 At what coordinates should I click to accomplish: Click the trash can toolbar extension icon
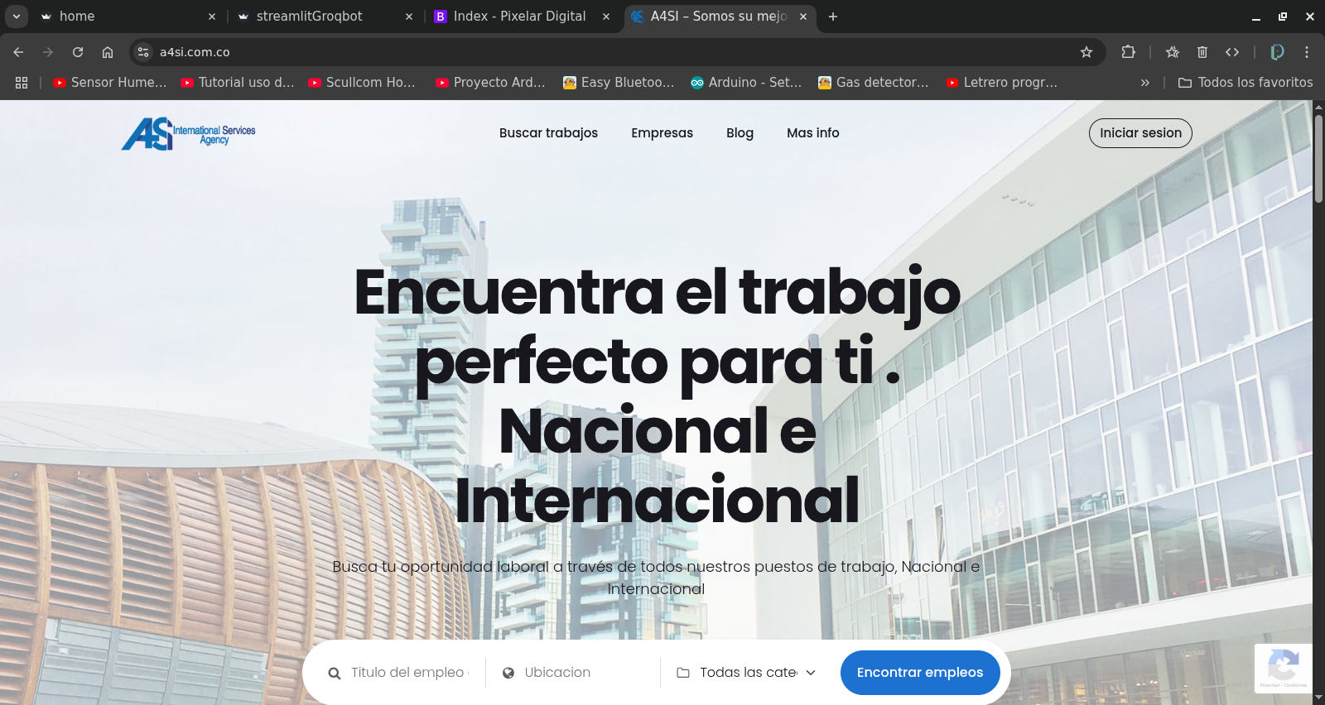(x=1202, y=52)
